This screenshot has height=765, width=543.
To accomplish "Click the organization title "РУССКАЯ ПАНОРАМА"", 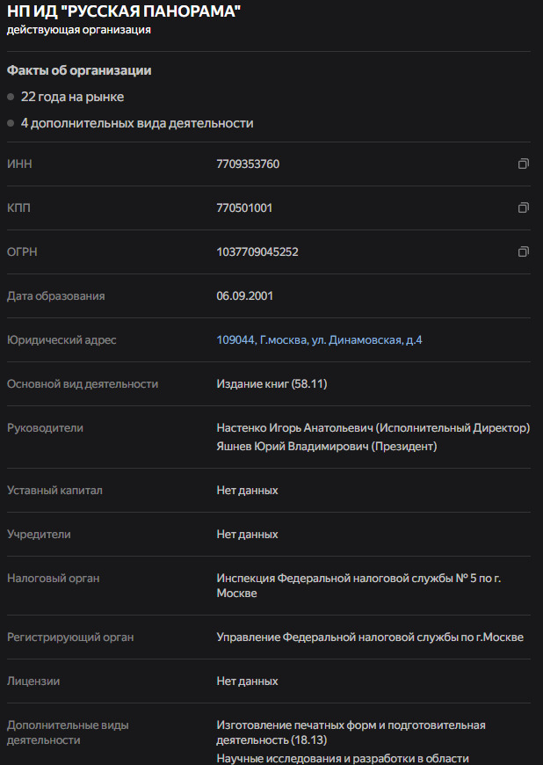I will coord(124,11).
